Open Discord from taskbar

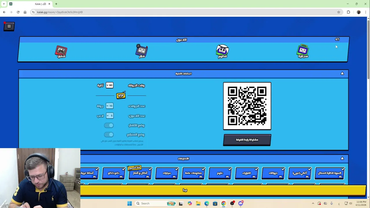pos(240,203)
